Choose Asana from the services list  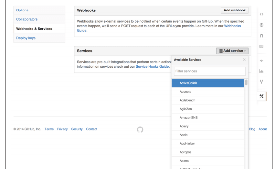pos(208,161)
